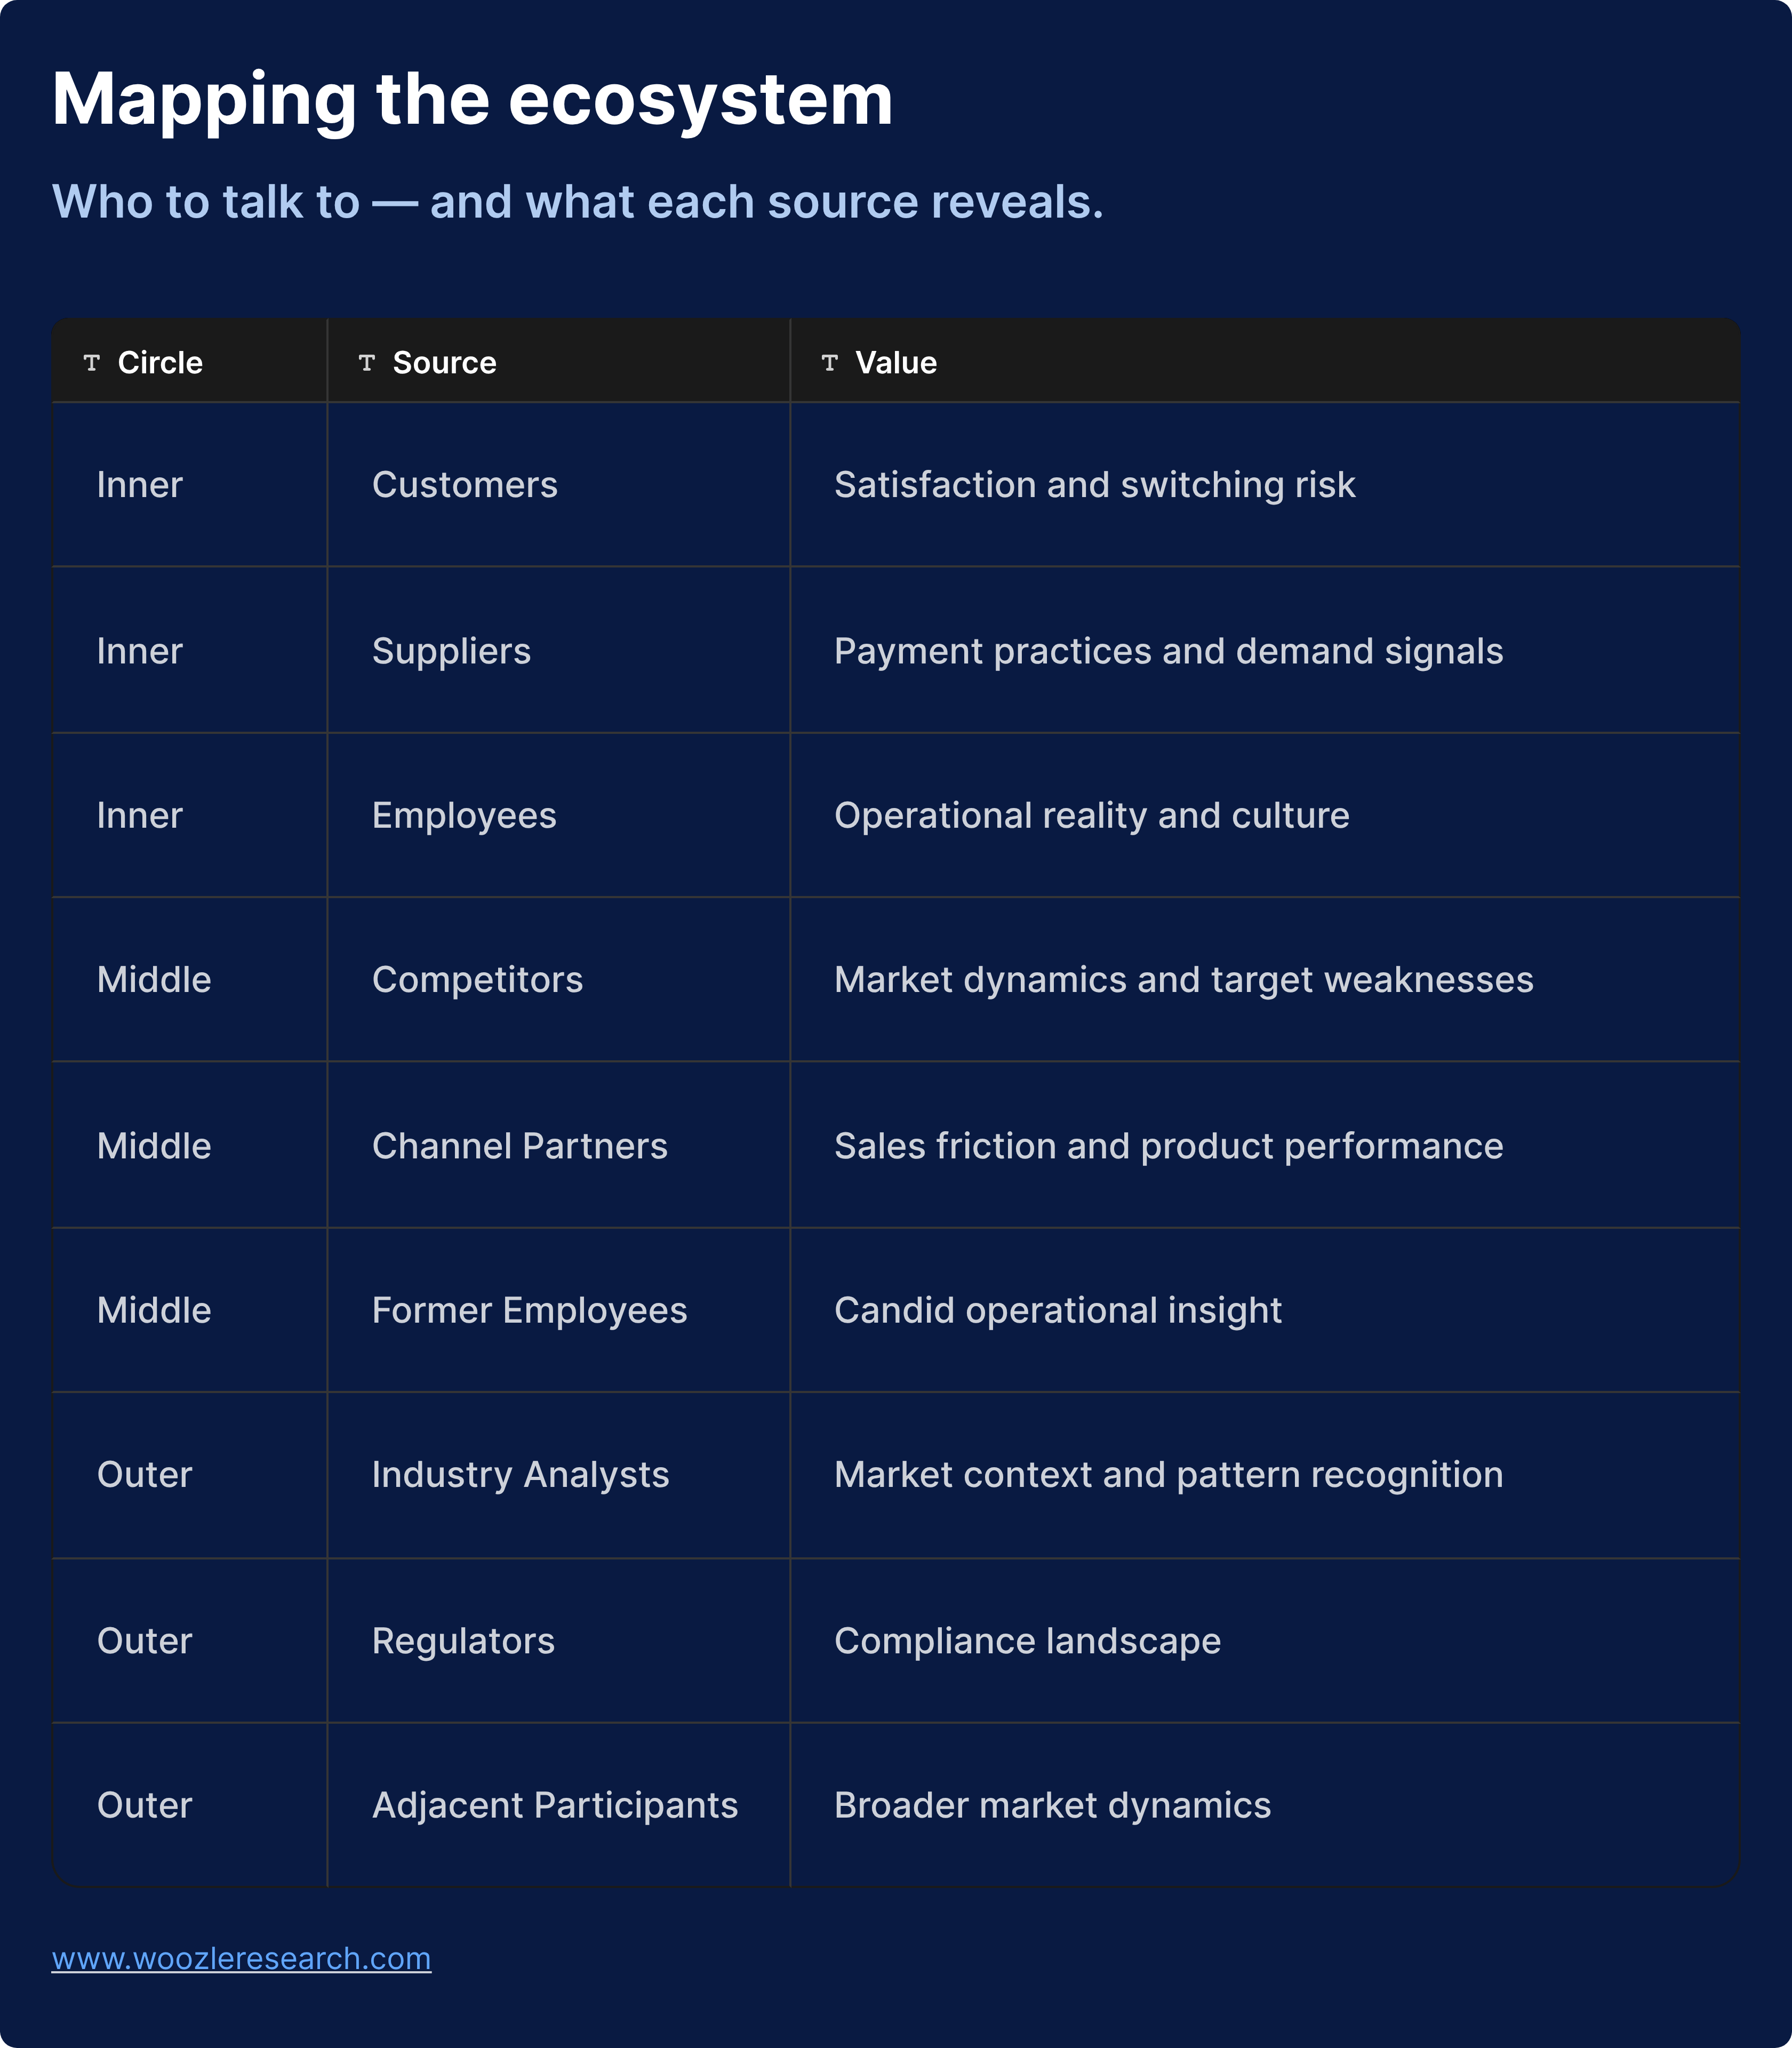
Task: Click the Regulators source cell
Action: 463,1641
